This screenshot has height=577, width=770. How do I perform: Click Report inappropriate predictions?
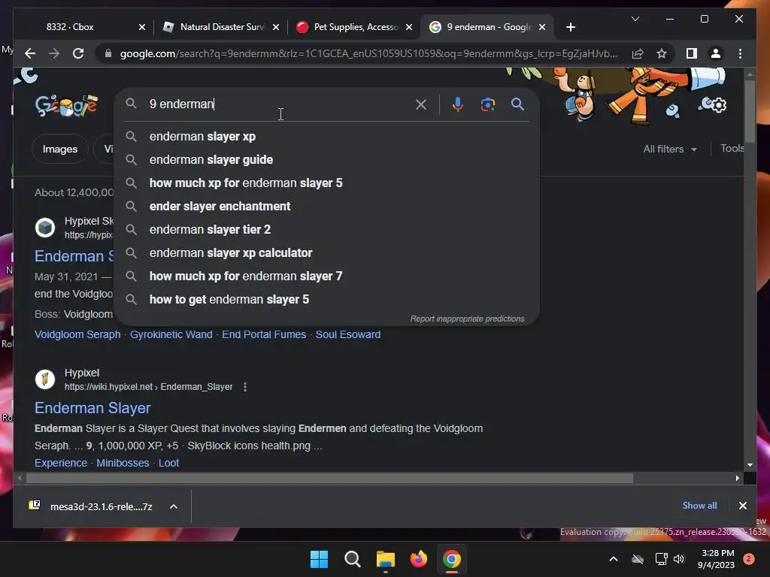[467, 319]
